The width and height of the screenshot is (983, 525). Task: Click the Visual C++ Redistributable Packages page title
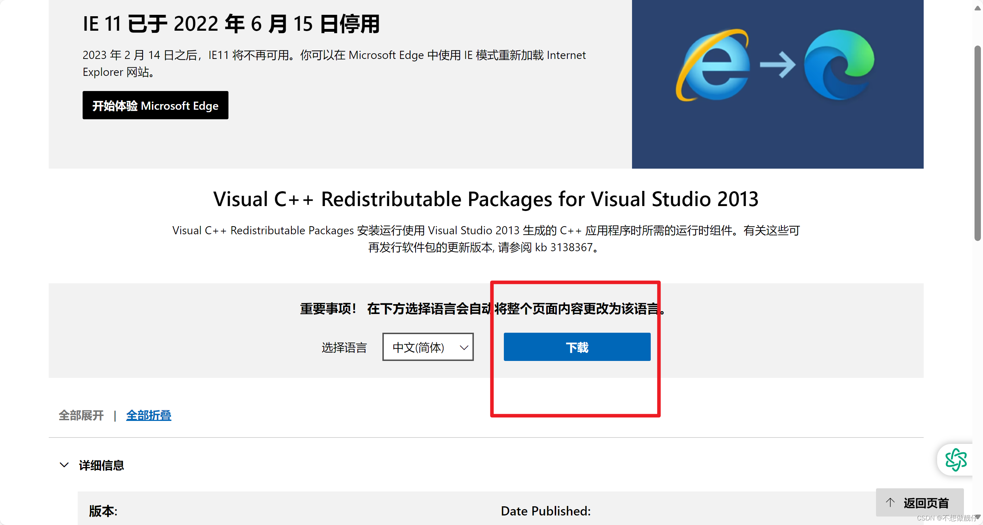click(x=486, y=199)
